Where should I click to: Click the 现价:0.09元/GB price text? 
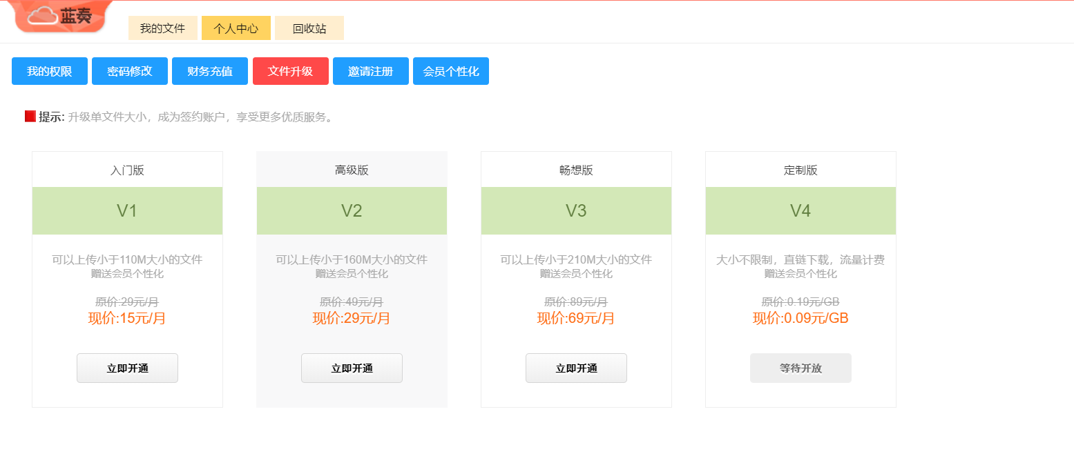[x=800, y=318]
